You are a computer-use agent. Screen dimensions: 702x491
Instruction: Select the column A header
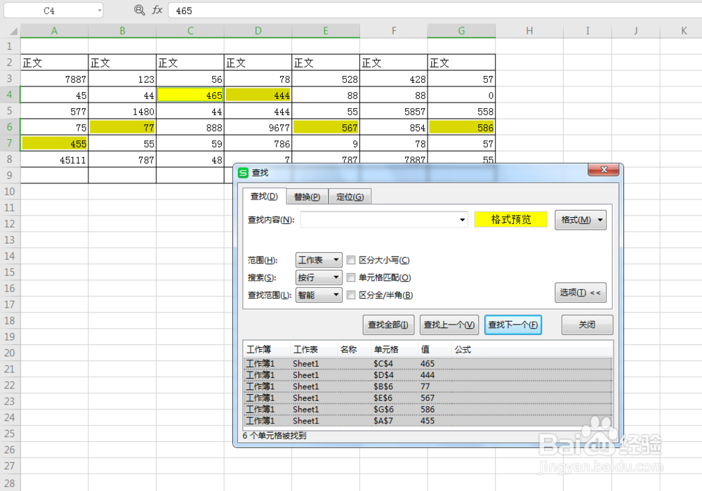point(54,31)
